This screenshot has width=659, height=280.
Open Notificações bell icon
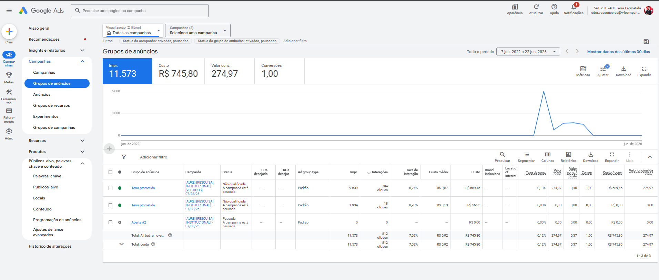(574, 7)
